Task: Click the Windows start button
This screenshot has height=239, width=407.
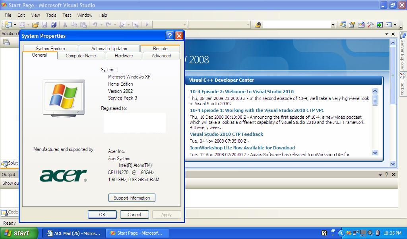Action: tap(19, 233)
